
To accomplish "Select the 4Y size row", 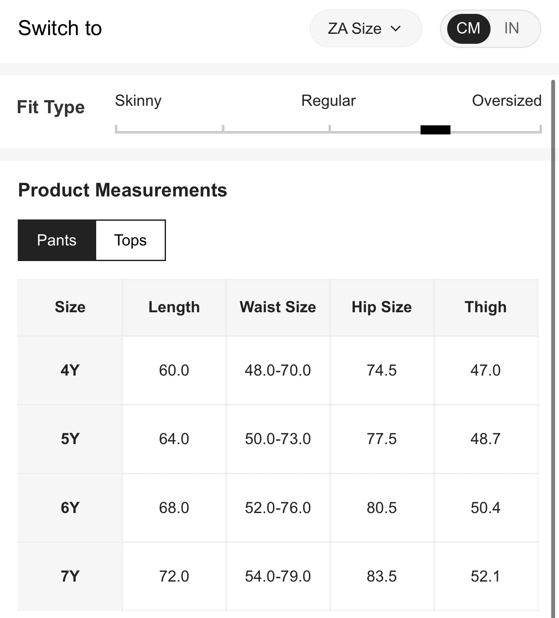I will [x=70, y=370].
